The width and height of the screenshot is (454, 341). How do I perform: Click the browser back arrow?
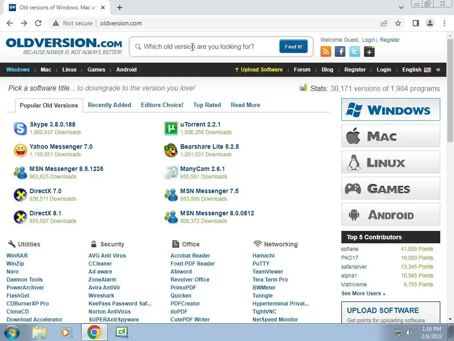(x=10, y=23)
